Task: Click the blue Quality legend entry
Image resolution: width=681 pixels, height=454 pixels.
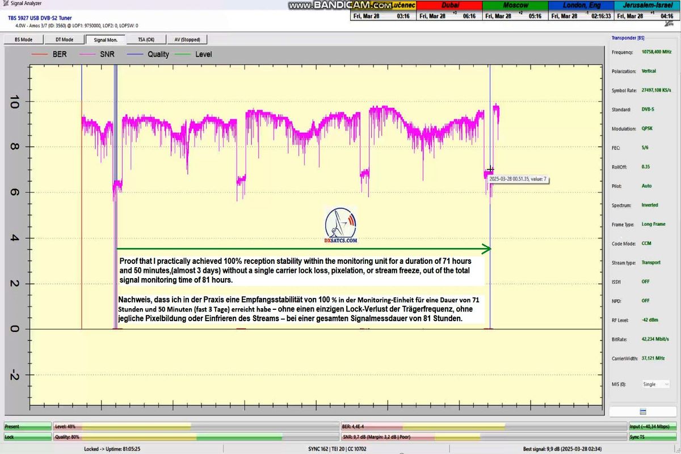Action: pyautogui.click(x=148, y=54)
